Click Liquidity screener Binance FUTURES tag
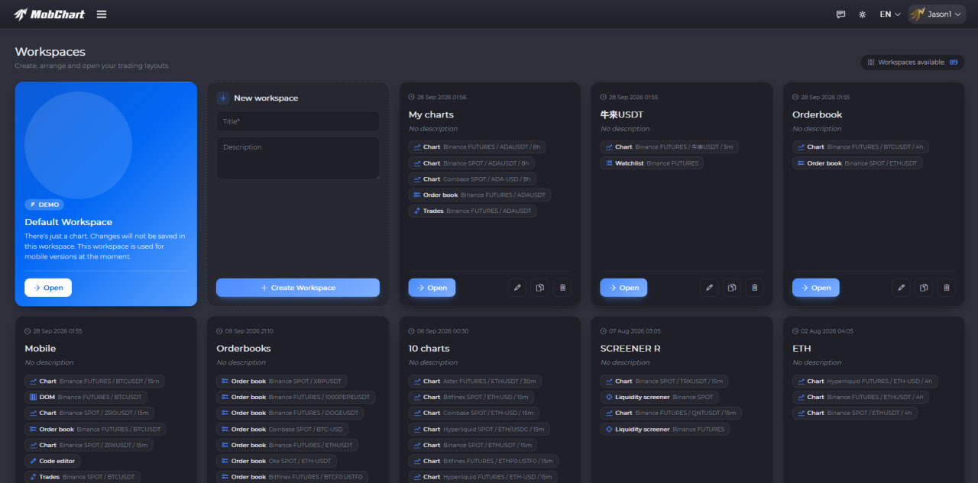Viewport: 978px width, 483px height. 665,429
